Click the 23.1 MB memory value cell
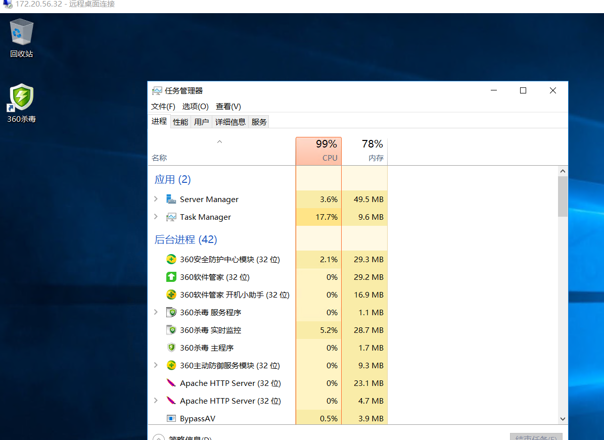 coord(364,383)
